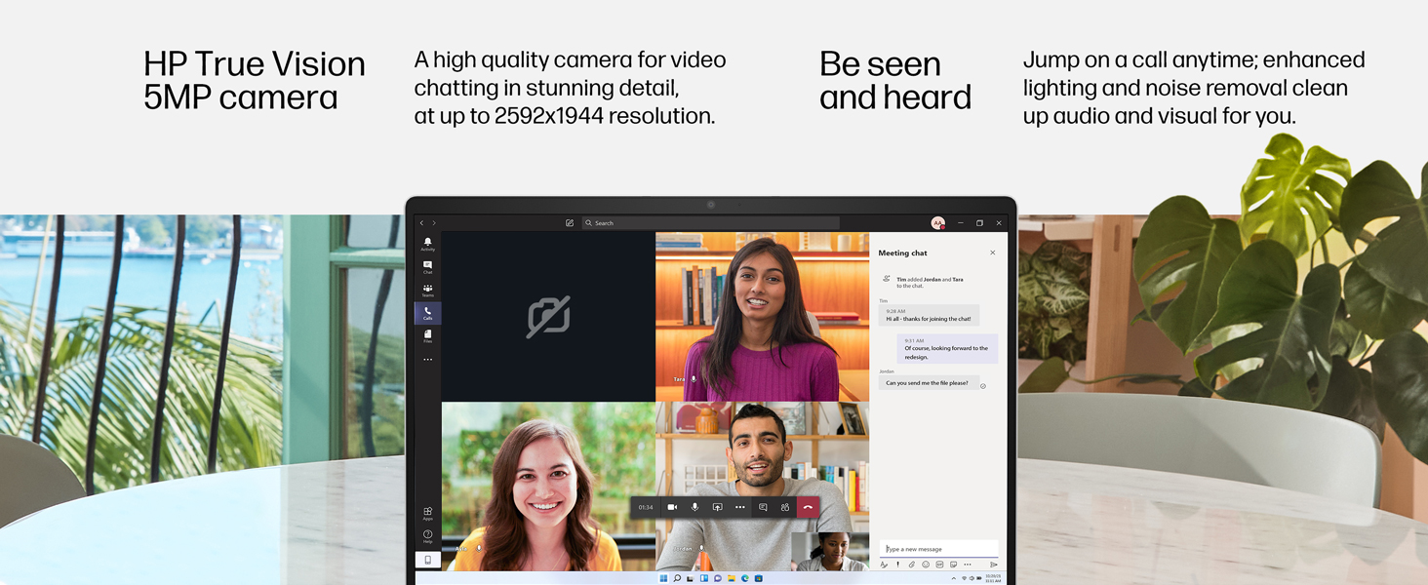Send the chat message
1428x585 pixels.
pos(994,565)
